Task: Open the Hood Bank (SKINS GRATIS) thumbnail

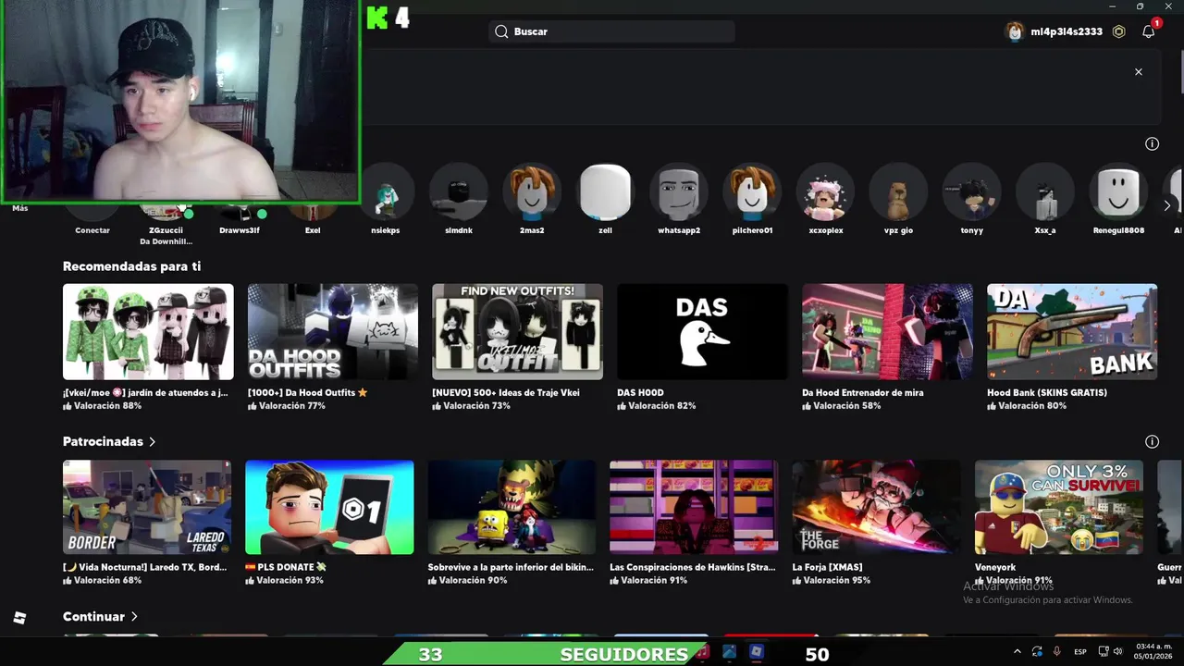Action: pyautogui.click(x=1072, y=332)
